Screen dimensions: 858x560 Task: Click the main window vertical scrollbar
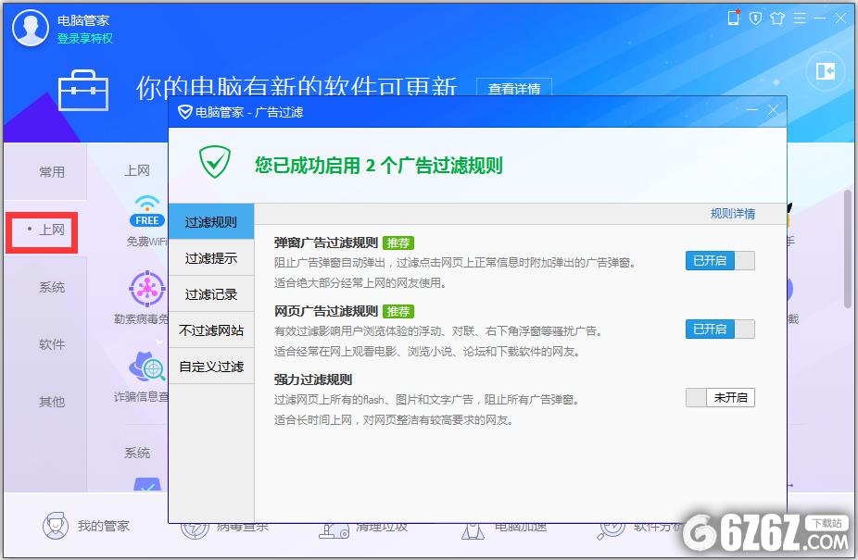click(848, 249)
